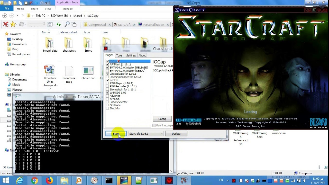Switch to the Home ribbon tab
The width and height of the screenshot is (329, 185).
[20, 9]
